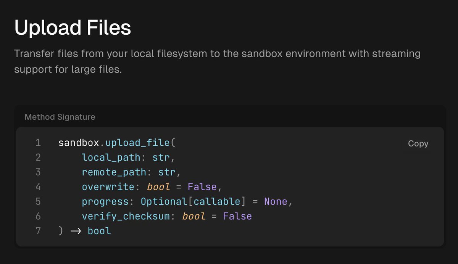Click line number 1 in the code gutter
This screenshot has width=458, height=264.
38,143
